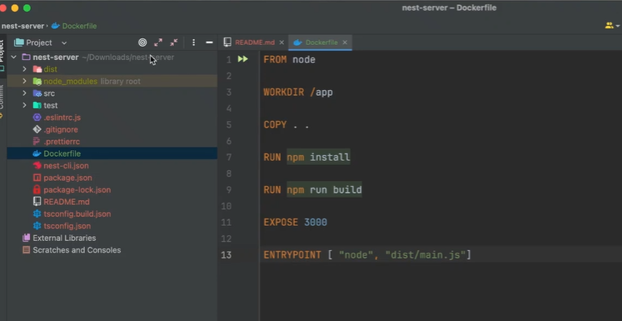
Task: Open the Project tool window side tab
Action: pos(2,56)
